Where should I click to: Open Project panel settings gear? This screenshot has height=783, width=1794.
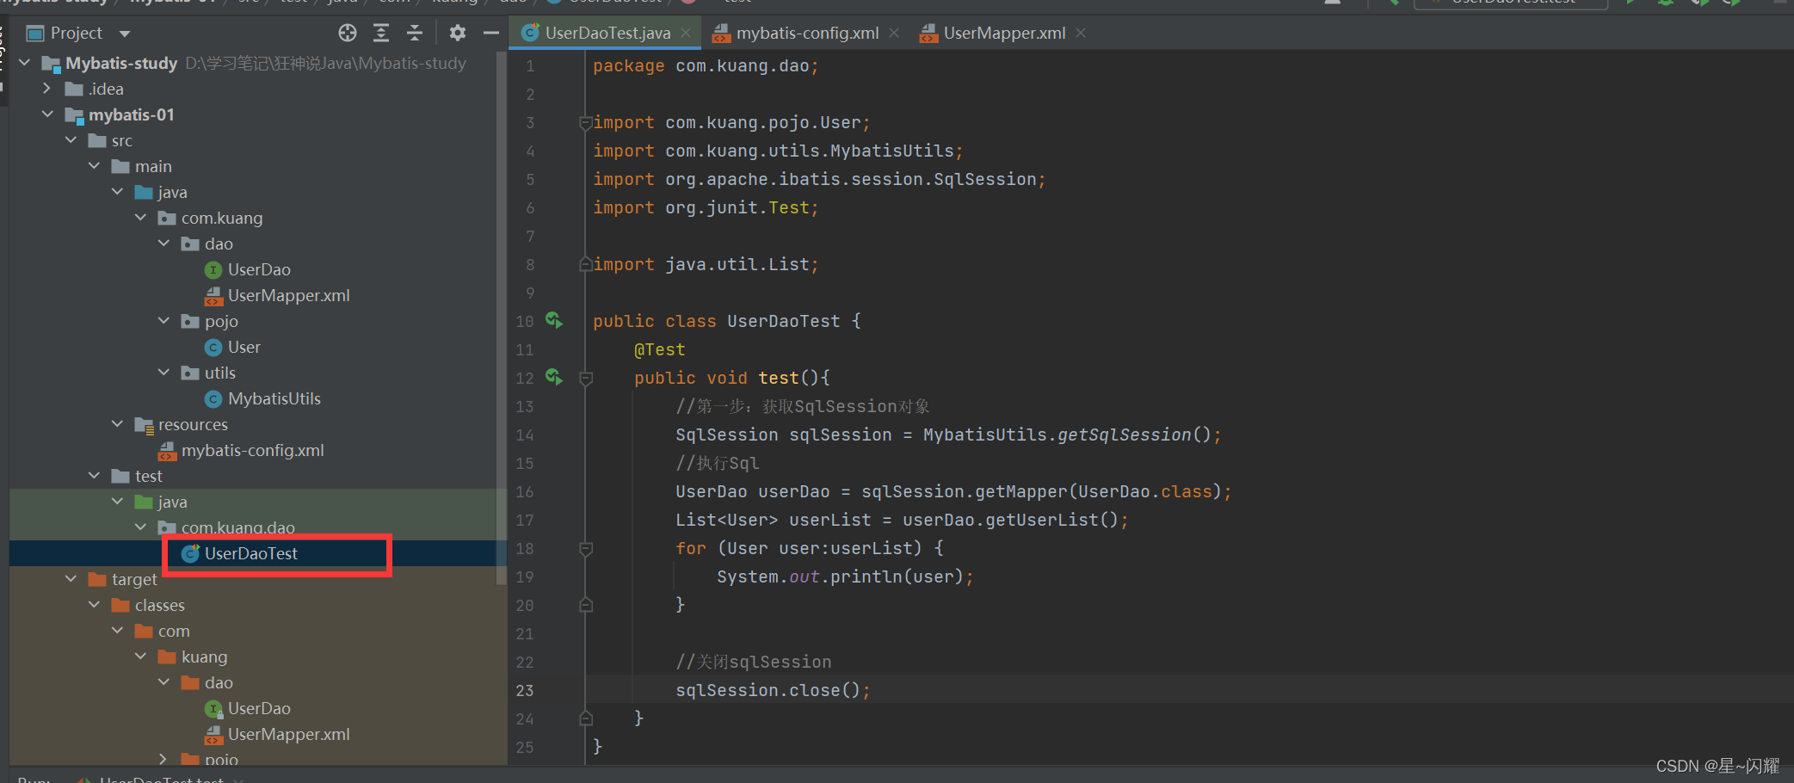click(x=458, y=33)
